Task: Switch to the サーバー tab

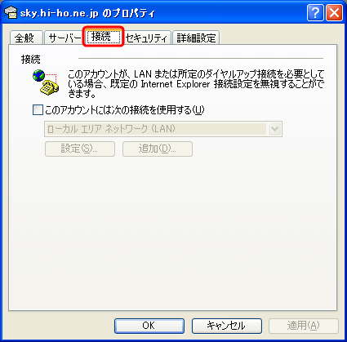Action: tap(65, 38)
